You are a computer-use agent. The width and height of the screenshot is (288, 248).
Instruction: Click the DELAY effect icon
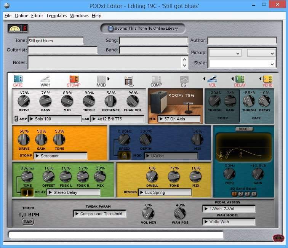click(x=240, y=79)
